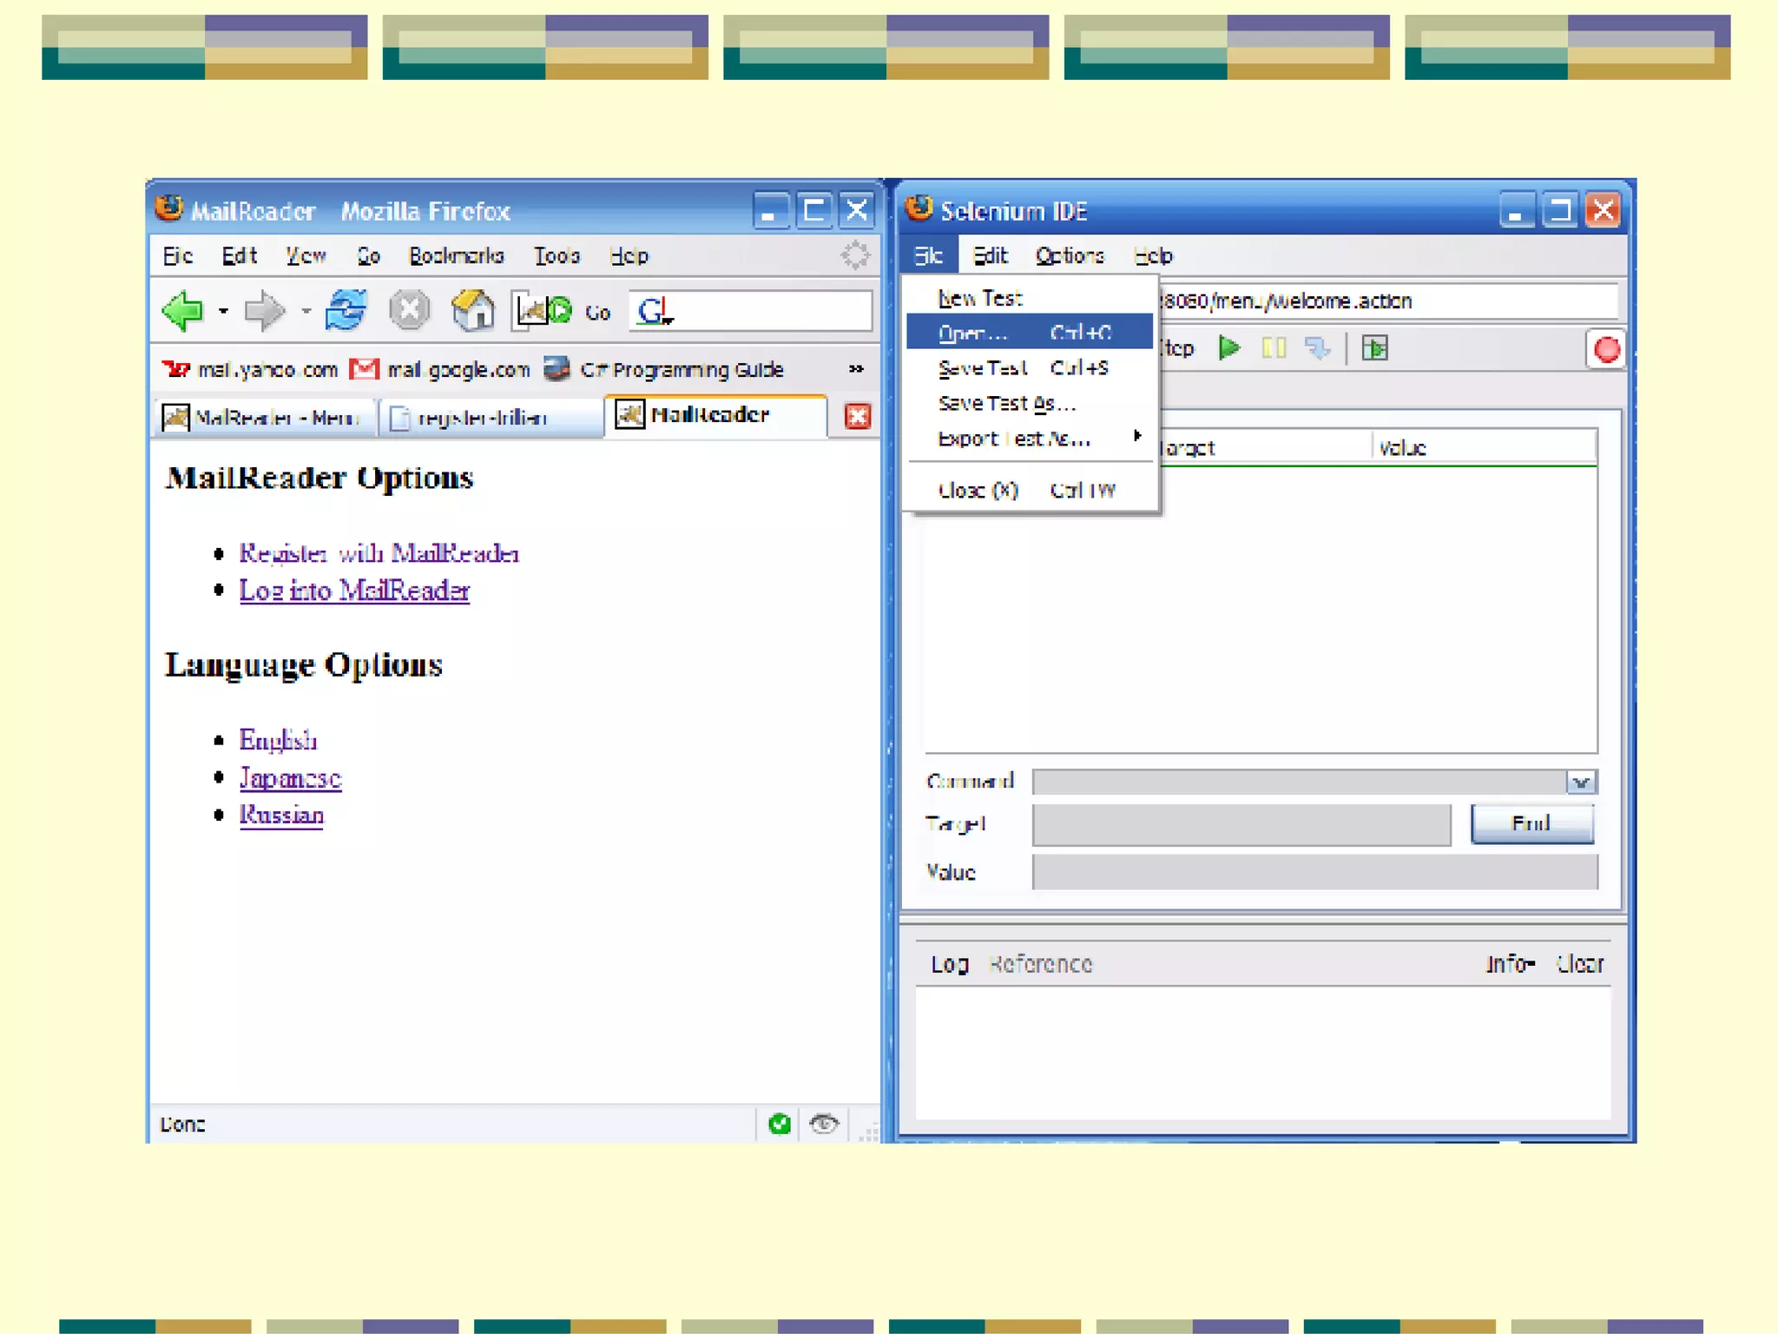The image size is (1778, 1334).
Task: Click the Firefox Reload icon
Action: [x=346, y=310]
